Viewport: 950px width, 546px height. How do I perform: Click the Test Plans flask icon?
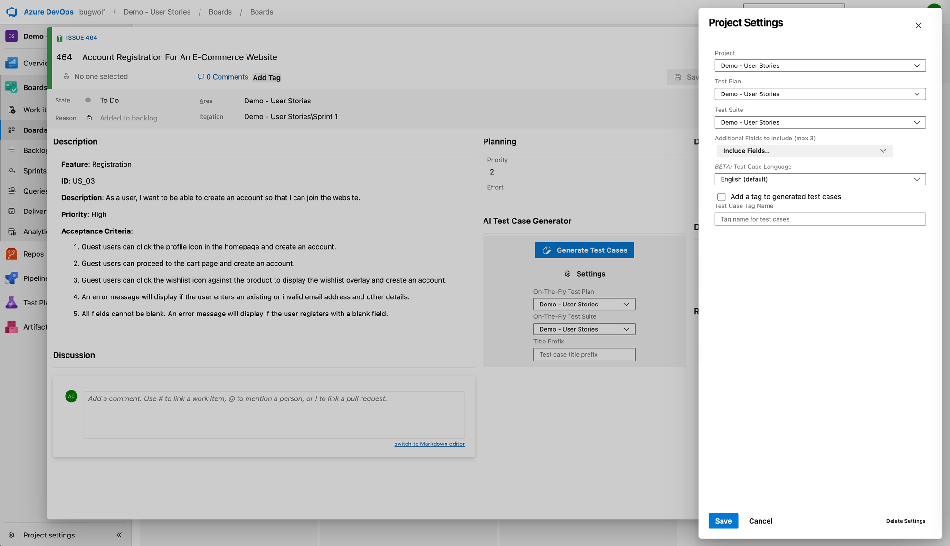(11, 303)
